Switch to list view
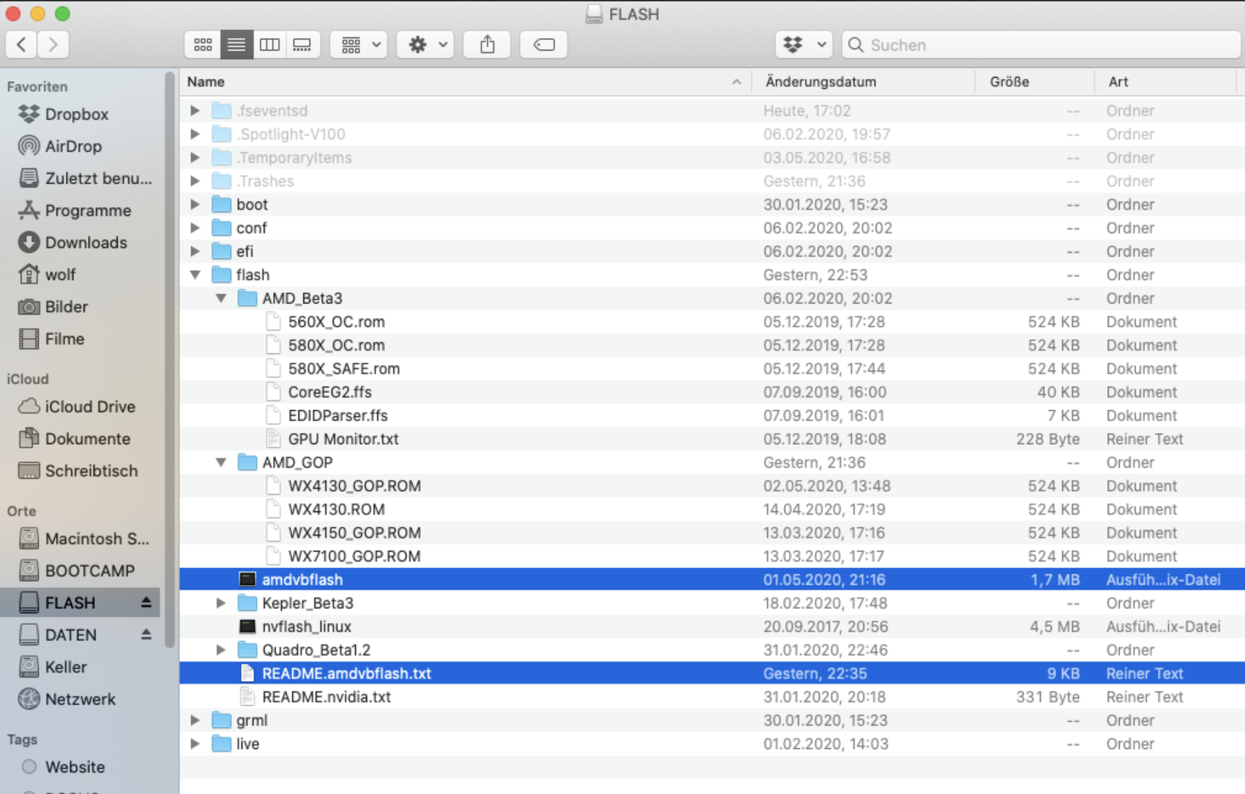 pyautogui.click(x=236, y=45)
